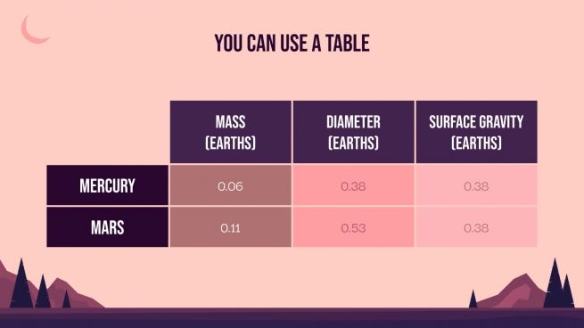Select Mercury's surface gravity cell

point(476,185)
